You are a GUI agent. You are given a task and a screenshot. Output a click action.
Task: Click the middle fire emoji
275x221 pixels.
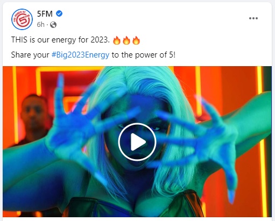coord(126,40)
